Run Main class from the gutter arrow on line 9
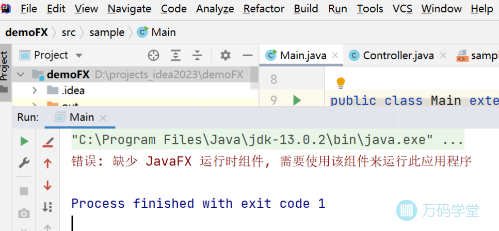Viewport: 499px width, 231px height. pyautogui.click(x=297, y=100)
